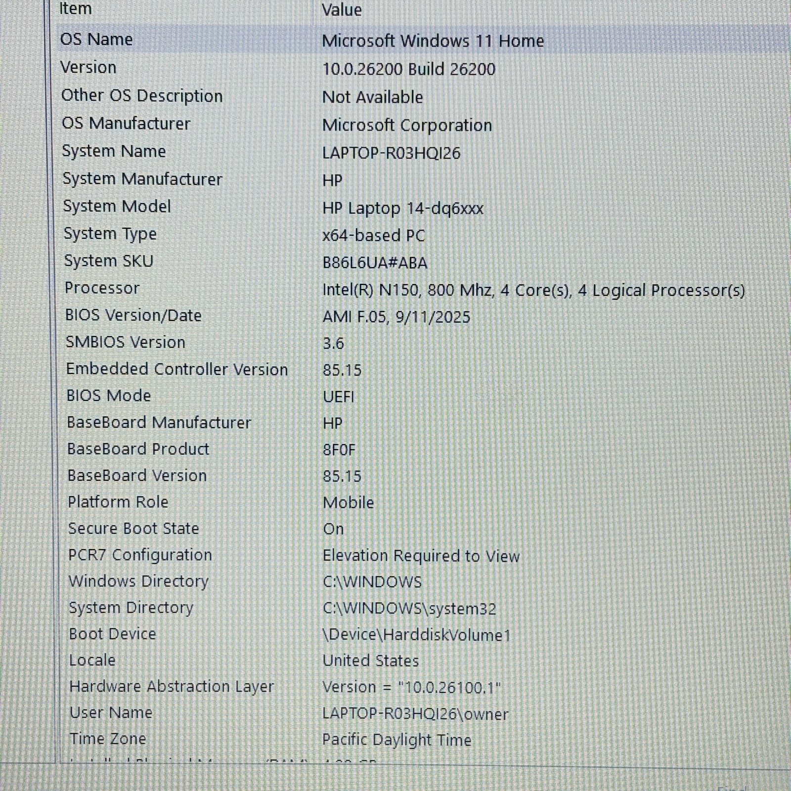Select the 'OS Name' item label

tap(96, 39)
